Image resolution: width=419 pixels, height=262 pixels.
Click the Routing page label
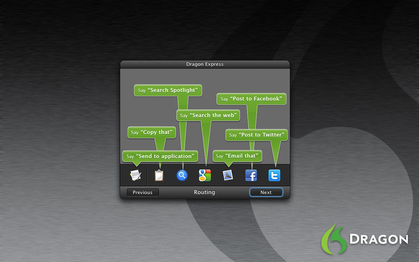[x=204, y=192]
